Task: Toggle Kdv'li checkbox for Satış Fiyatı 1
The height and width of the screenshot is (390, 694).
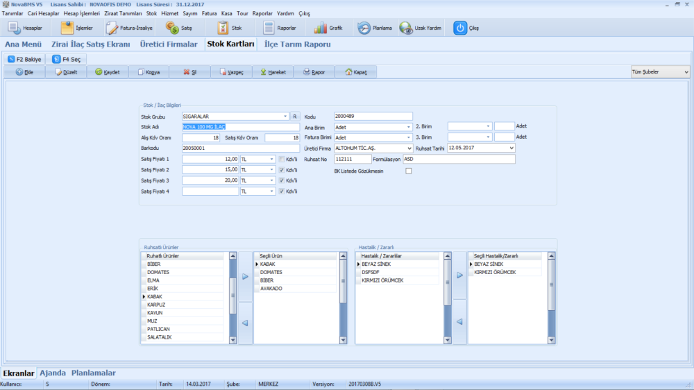Action: click(282, 159)
